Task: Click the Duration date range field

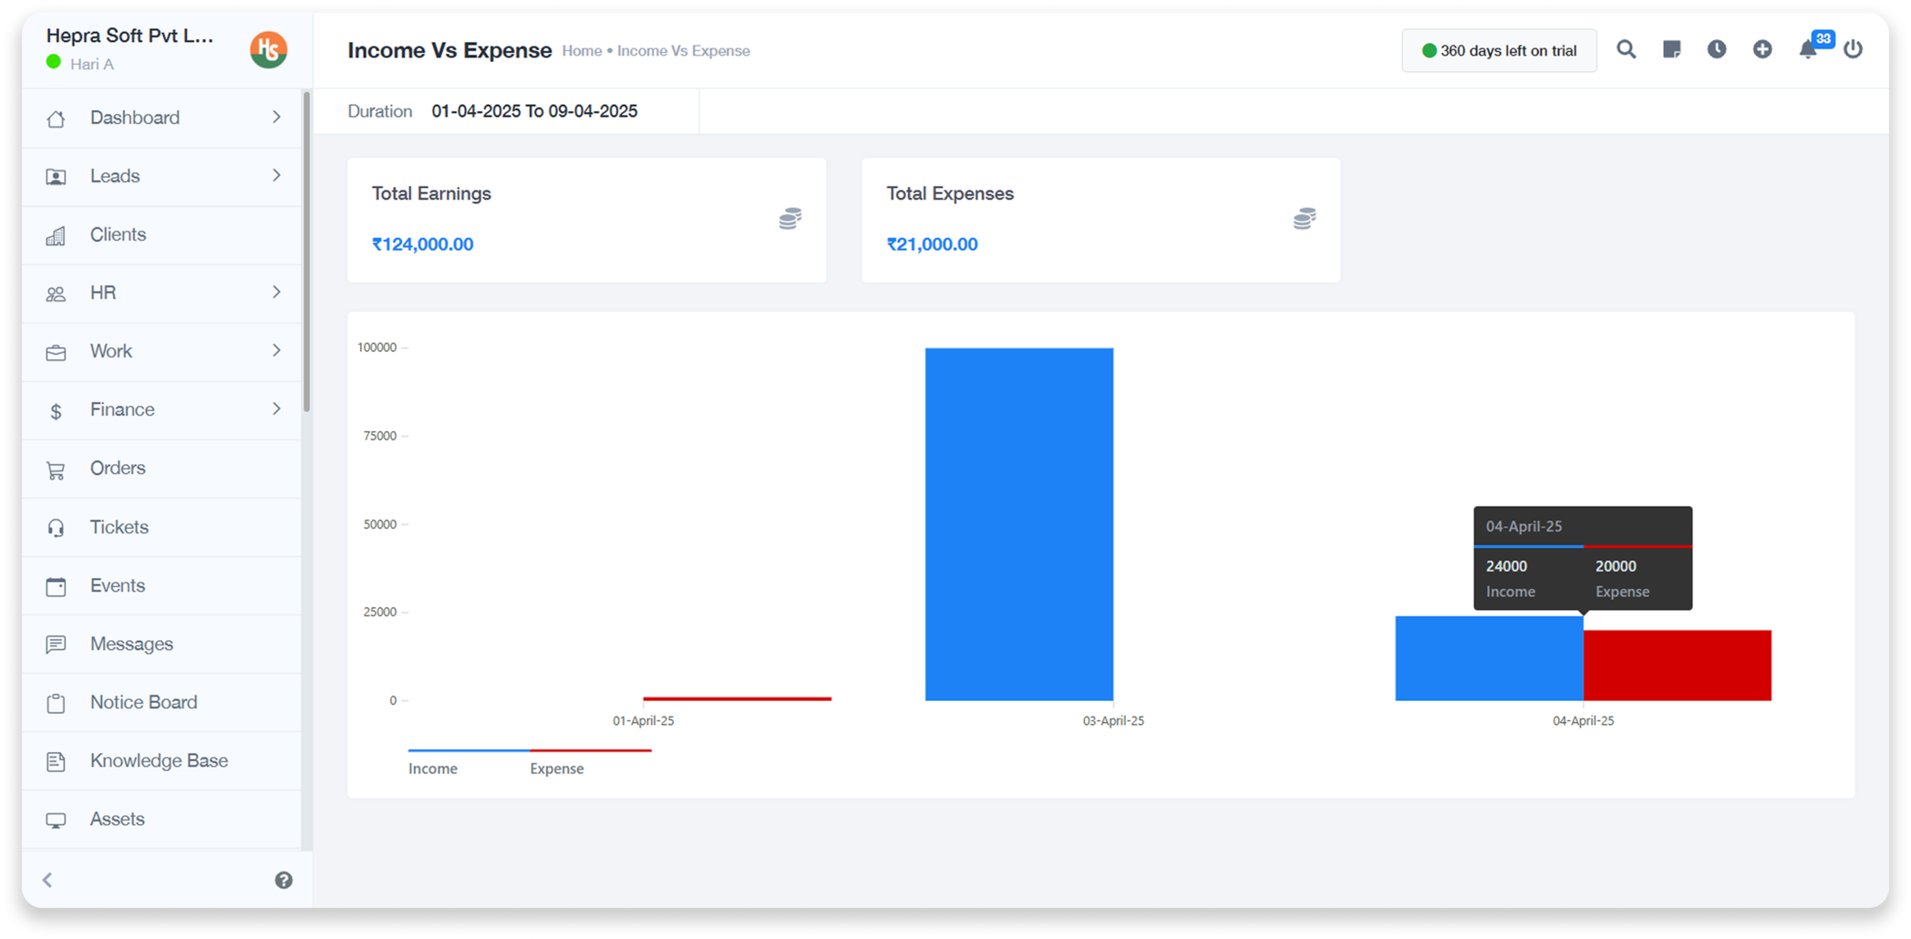Action: [534, 111]
